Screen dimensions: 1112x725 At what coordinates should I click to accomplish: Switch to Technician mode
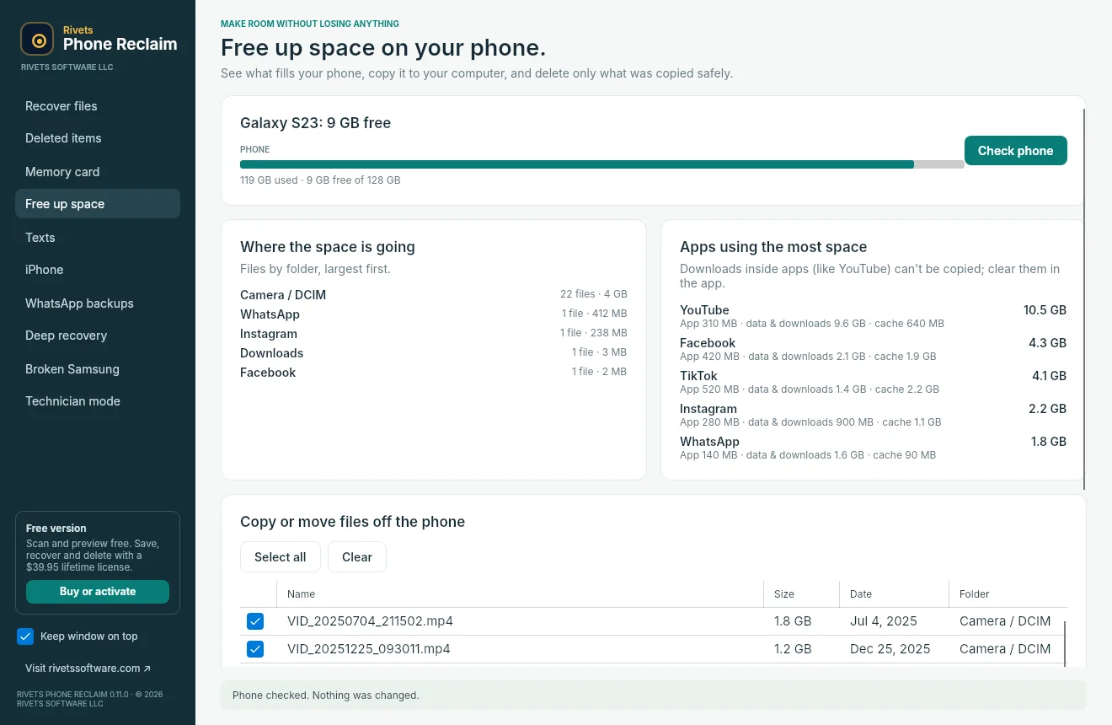[x=98, y=401]
